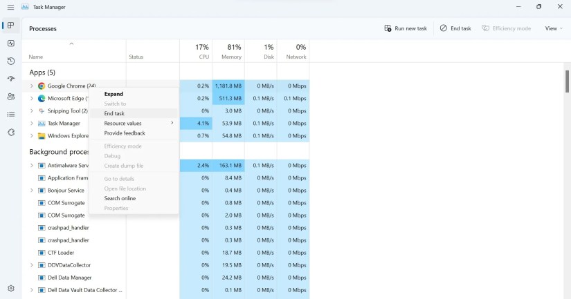Open the Details sidebar icon

[x=11, y=115]
